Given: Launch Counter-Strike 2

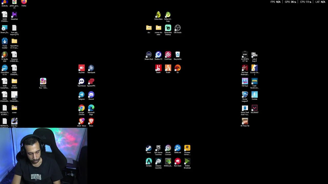Looking at the screenshot, I should (x=254, y=70).
